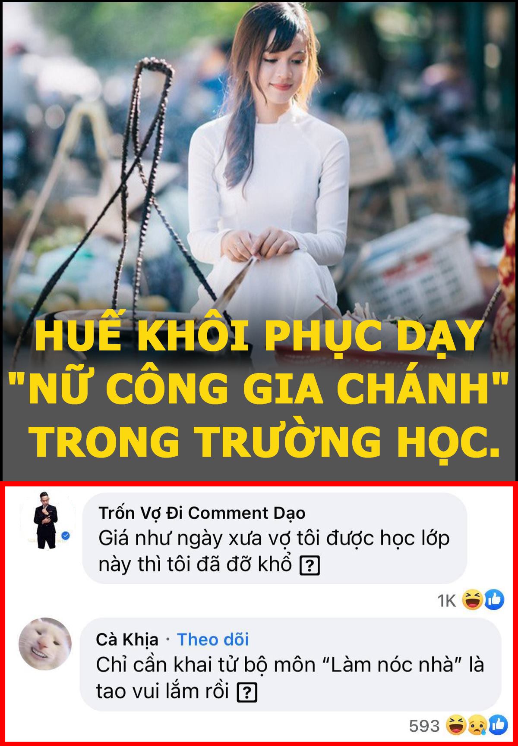Click the missing emoji box after 'lắm rồi'
This screenshot has width=518, height=746.
pyautogui.click(x=247, y=693)
